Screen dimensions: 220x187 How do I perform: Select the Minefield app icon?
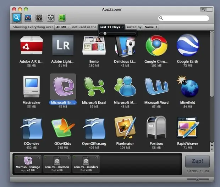point(188,86)
